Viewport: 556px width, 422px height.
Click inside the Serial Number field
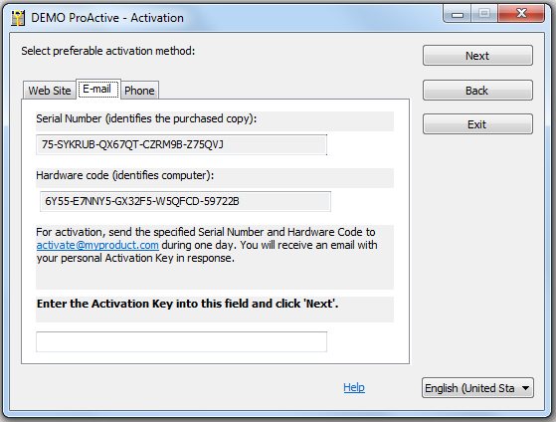(181, 144)
